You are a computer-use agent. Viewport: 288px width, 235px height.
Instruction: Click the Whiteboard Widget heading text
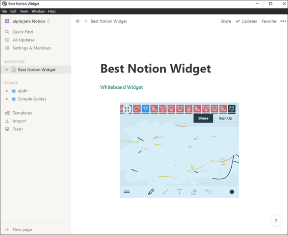pyautogui.click(x=121, y=87)
